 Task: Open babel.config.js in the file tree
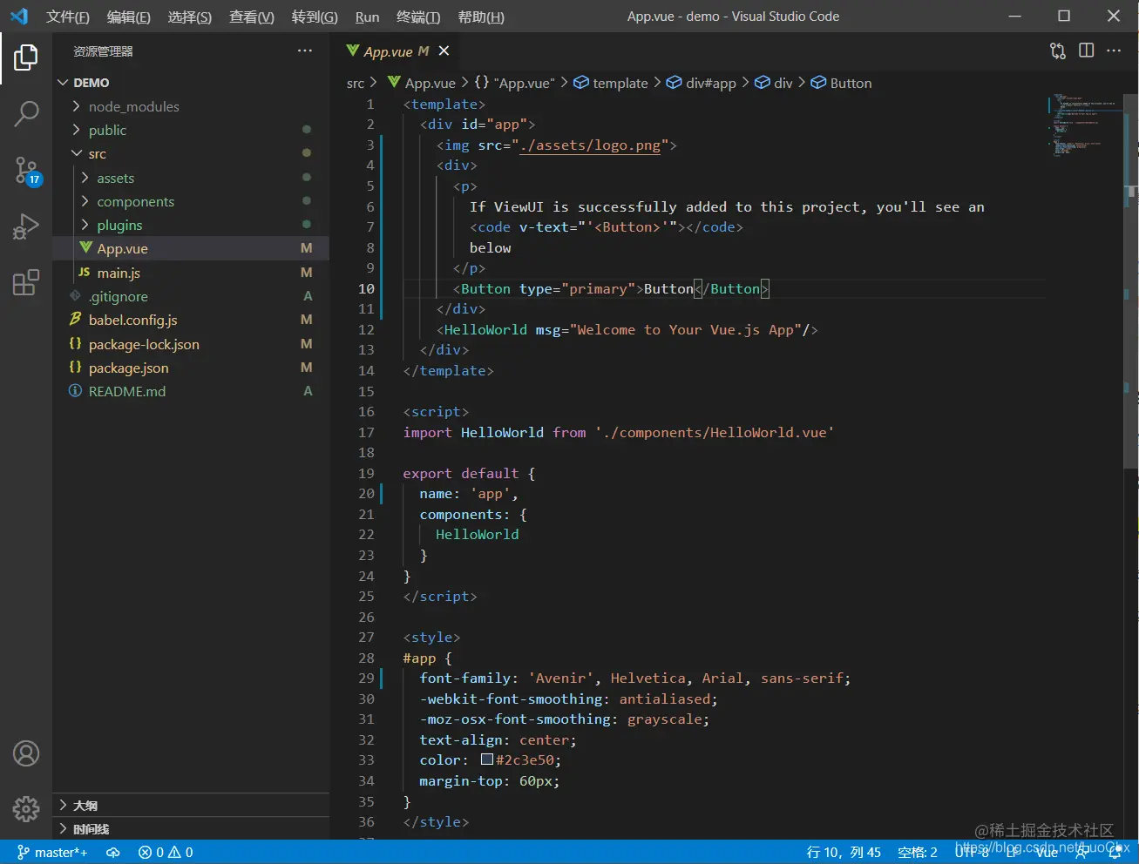191,320
